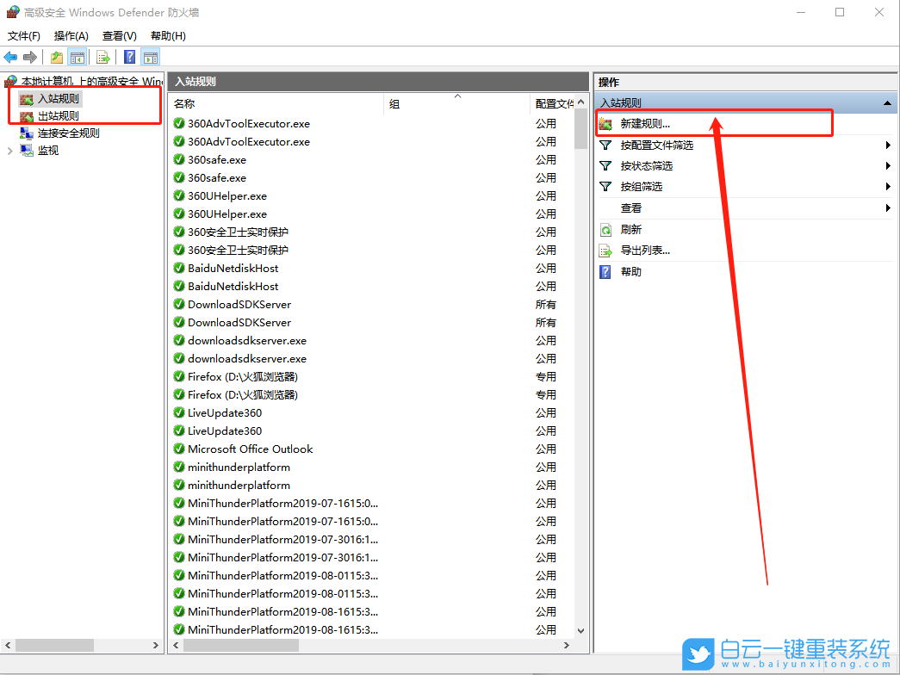Click the blue Help toolbar icon
The image size is (900, 675).
[x=129, y=58]
